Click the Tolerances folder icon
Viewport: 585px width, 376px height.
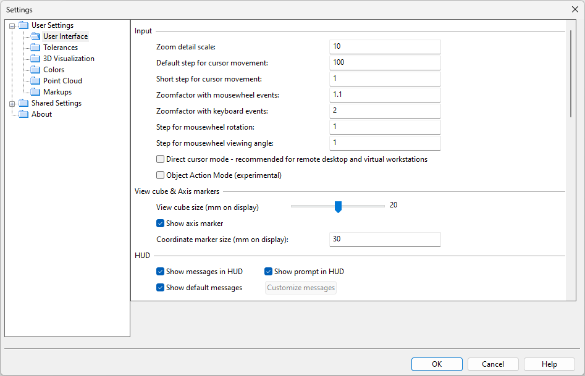click(x=35, y=48)
